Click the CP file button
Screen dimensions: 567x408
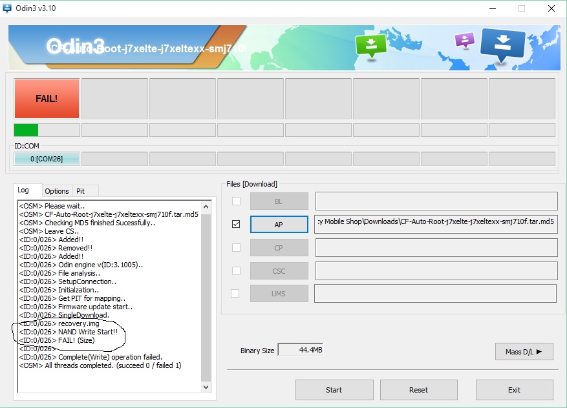pos(279,248)
